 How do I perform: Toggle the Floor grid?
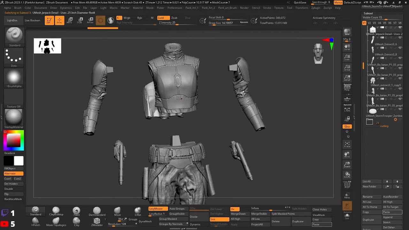click(347, 99)
